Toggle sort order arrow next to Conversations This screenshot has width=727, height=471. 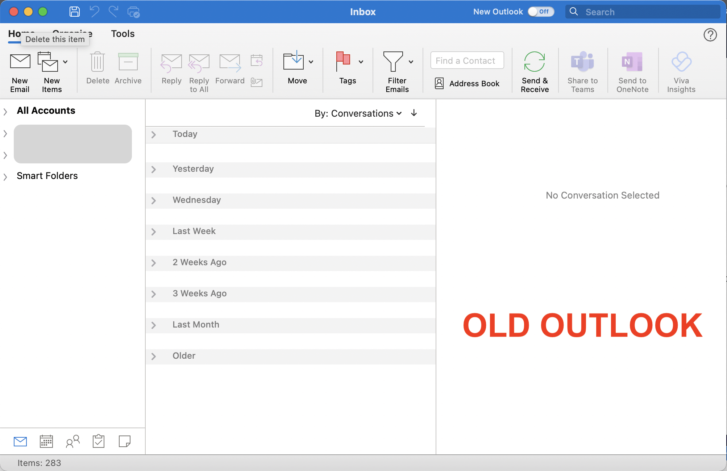414,113
